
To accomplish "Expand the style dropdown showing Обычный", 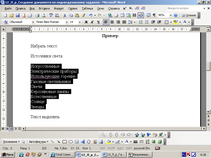I will point(33,22).
